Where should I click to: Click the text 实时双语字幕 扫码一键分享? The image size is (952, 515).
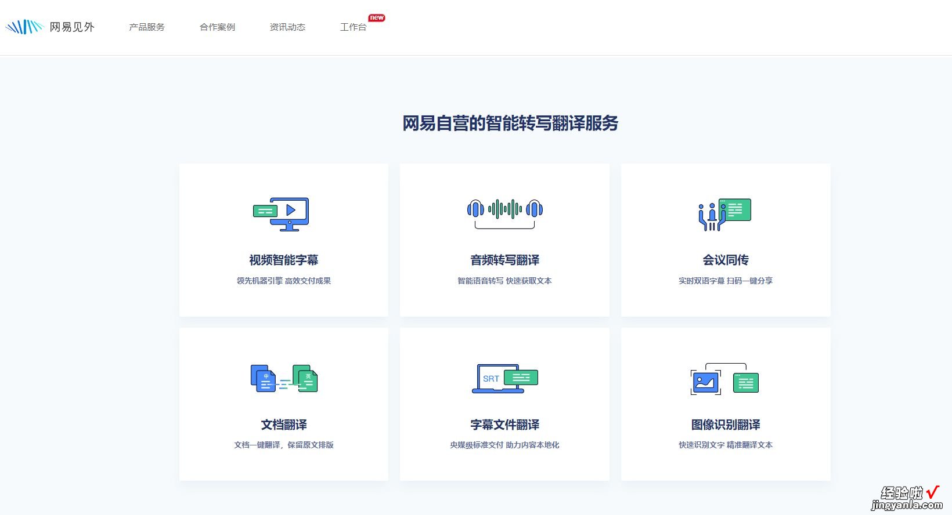[x=726, y=281]
